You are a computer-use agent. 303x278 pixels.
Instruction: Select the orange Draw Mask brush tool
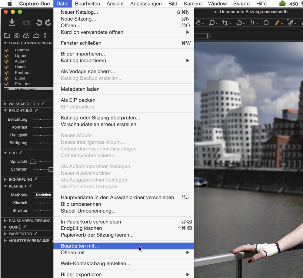tap(277, 23)
